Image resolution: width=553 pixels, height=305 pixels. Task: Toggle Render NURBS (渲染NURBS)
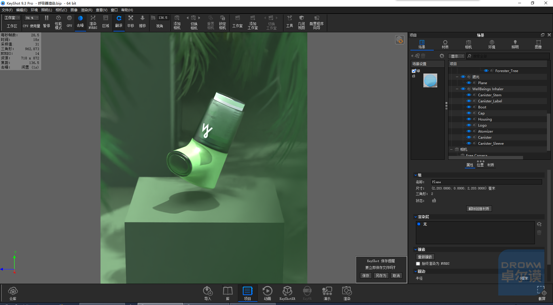click(93, 22)
